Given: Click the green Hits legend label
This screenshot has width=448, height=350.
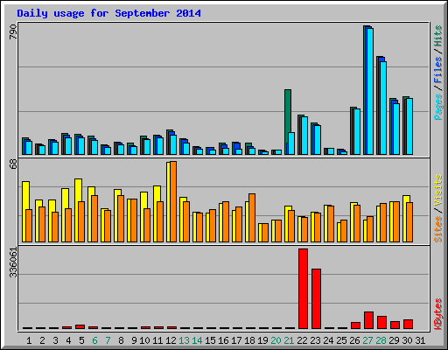Looking at the screenshot, I should [x=438, y=36].
